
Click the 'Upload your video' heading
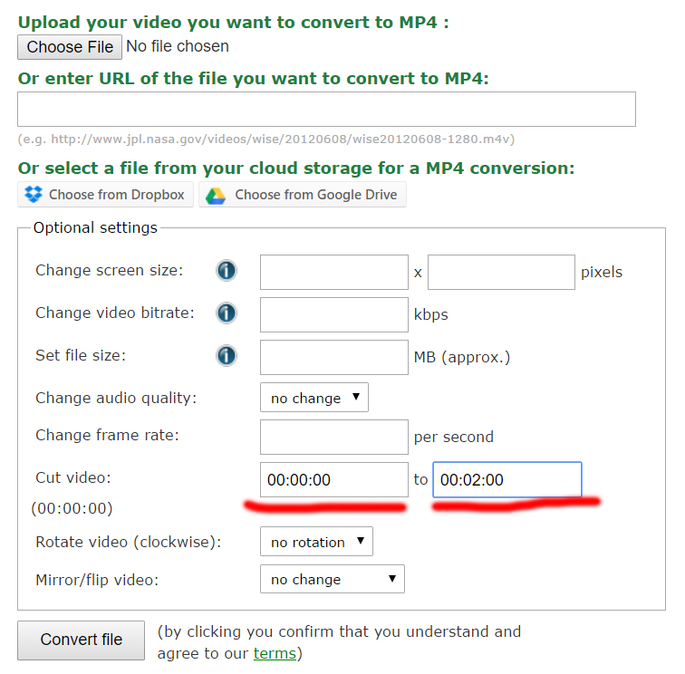click(233, 23)
